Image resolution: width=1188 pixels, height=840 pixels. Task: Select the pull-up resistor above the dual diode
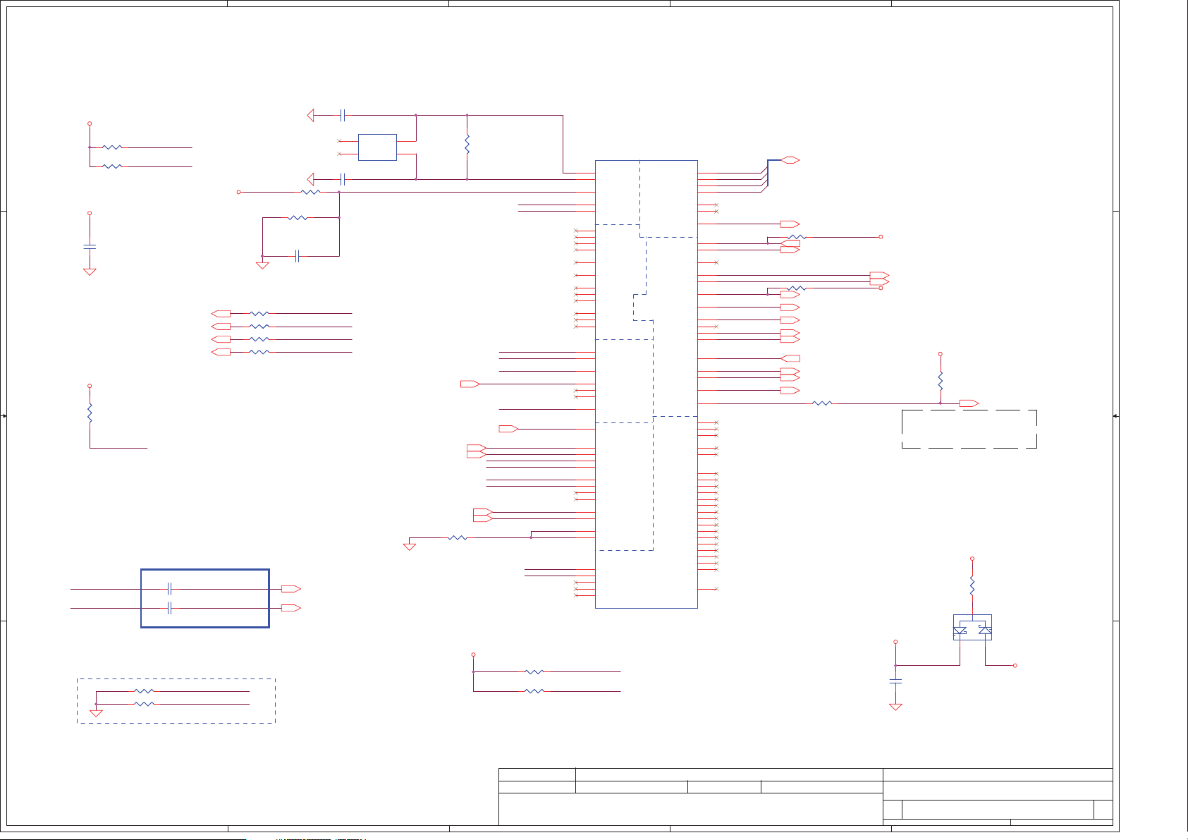click(x=972, y=585)
